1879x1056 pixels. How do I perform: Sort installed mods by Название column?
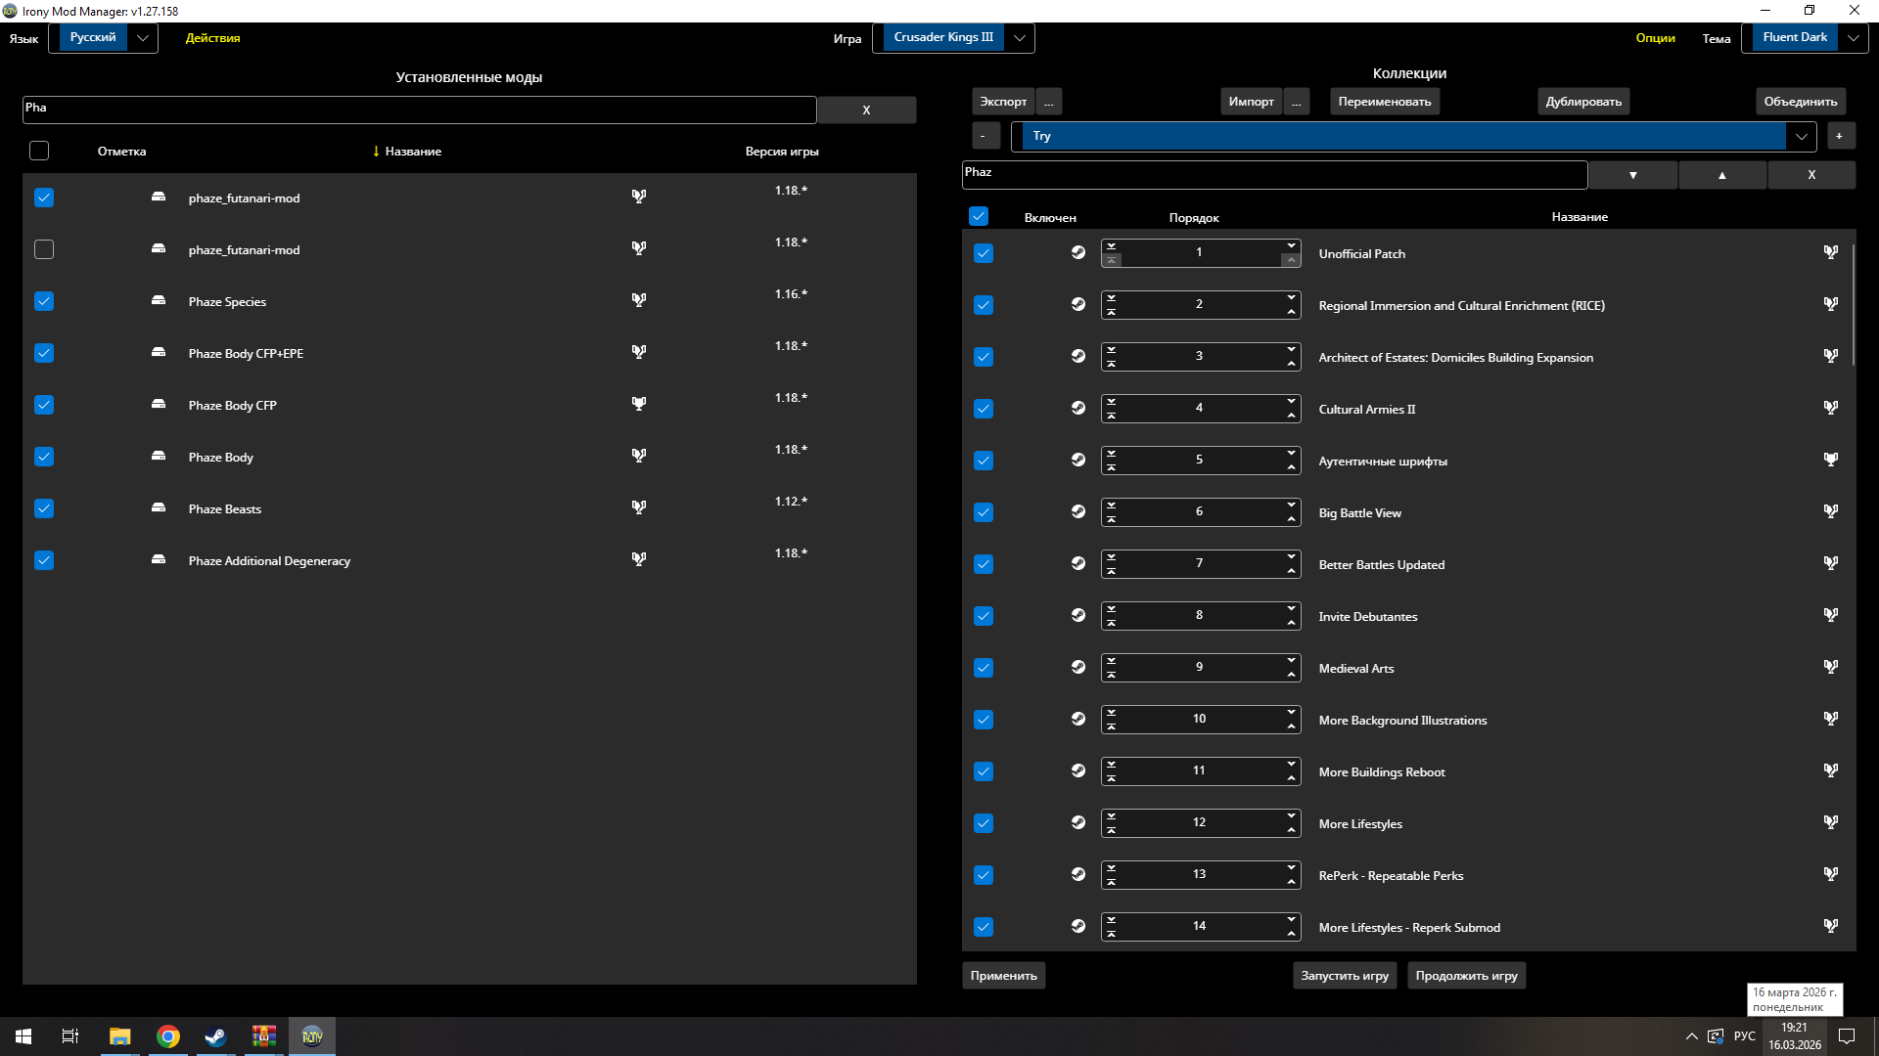(413, 152)
